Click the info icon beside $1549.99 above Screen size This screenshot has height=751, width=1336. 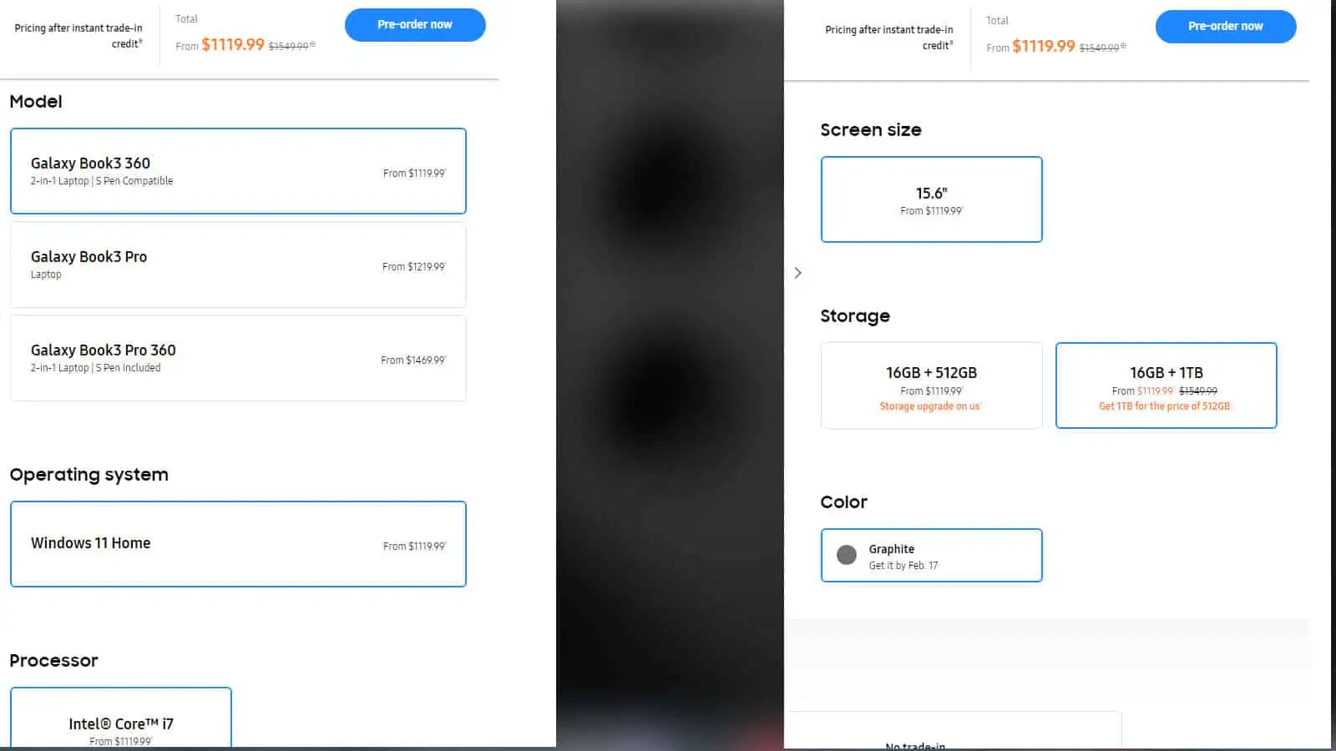point(1123,46)
